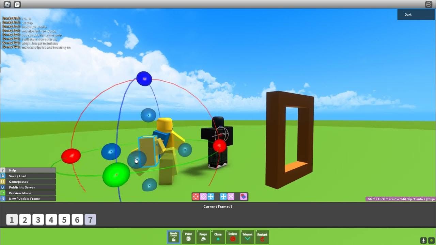The width and height of the screenshot is (436, 245).
Task: Select the Movie Creator hotbar tool
Action: (x=174, y=237)
